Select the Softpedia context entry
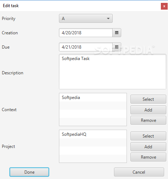 click(x=93, y=98)
